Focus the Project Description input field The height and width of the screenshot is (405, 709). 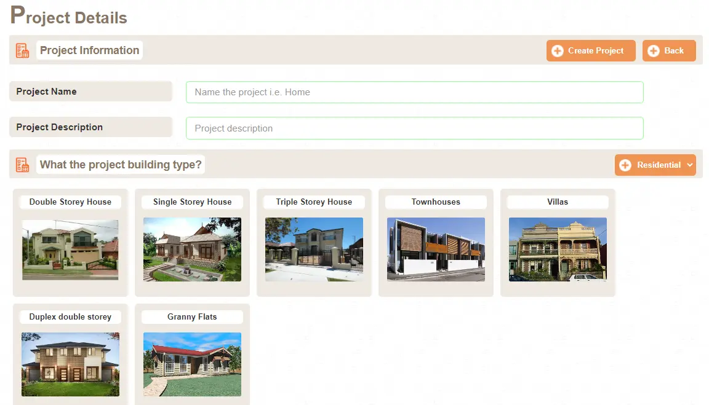pyautogui.click(x=415, y=128)
